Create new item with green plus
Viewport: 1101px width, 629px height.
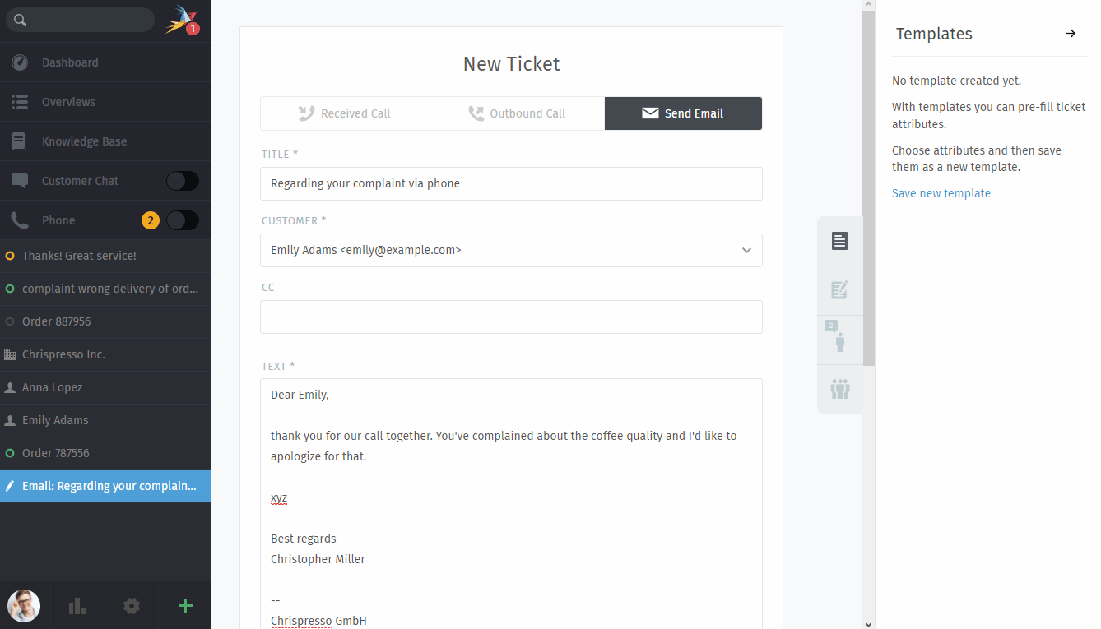[185, 606]
